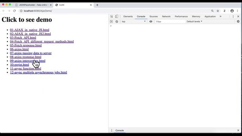Expand more DevTools tabs chevron
Viewport: 242px width, 136px height.
[x=220, y=16]
